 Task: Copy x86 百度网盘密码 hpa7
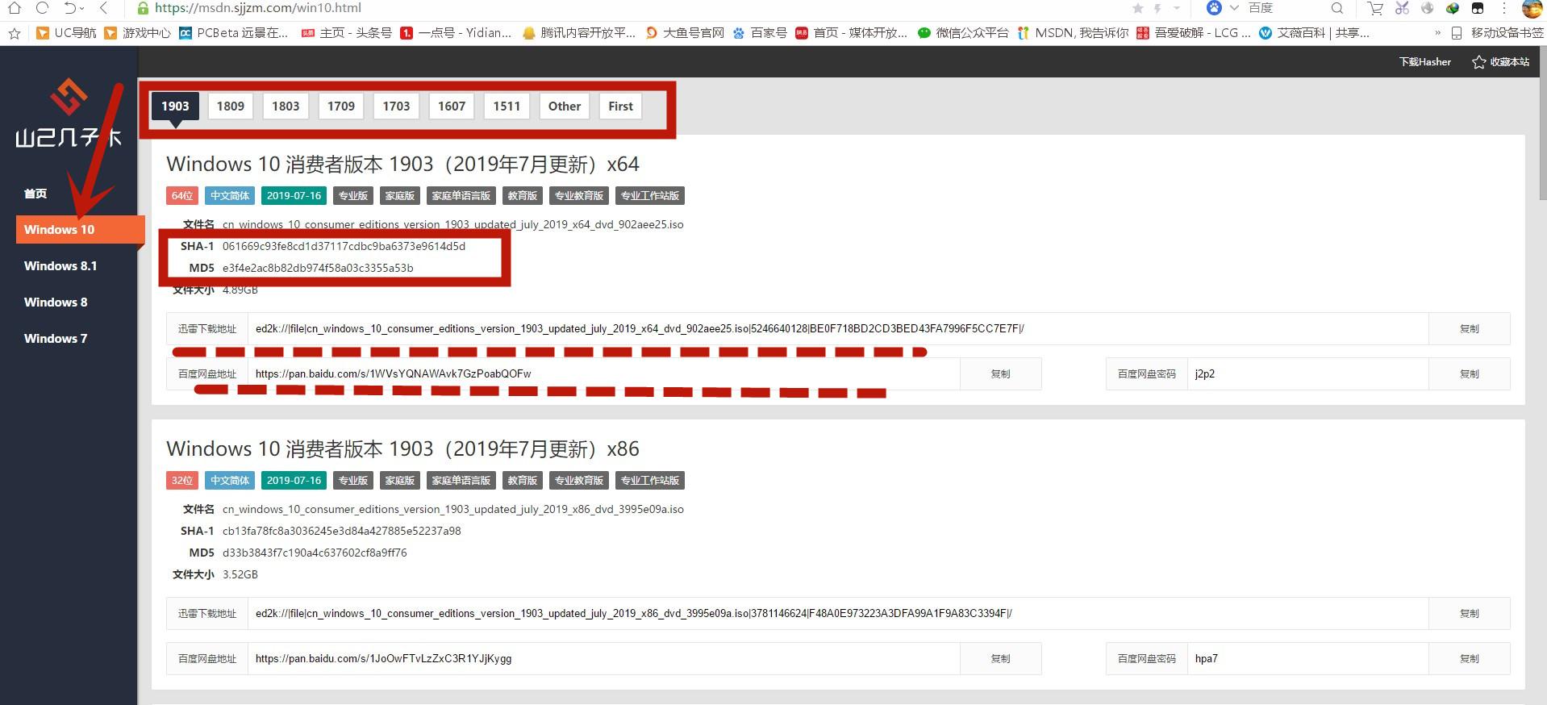(1470, 659)
